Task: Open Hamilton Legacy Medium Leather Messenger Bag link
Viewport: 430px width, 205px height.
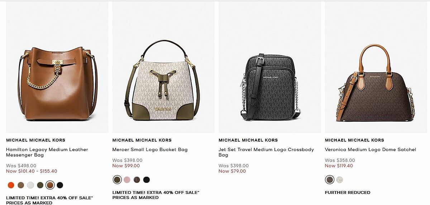Action: [47, 152]
